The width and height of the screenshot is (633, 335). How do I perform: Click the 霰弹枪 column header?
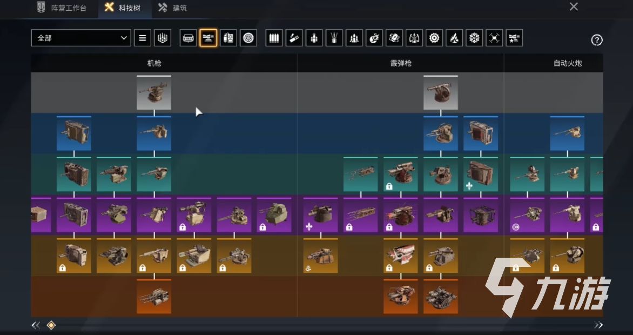pyautogui.click(x=401, y=63)
